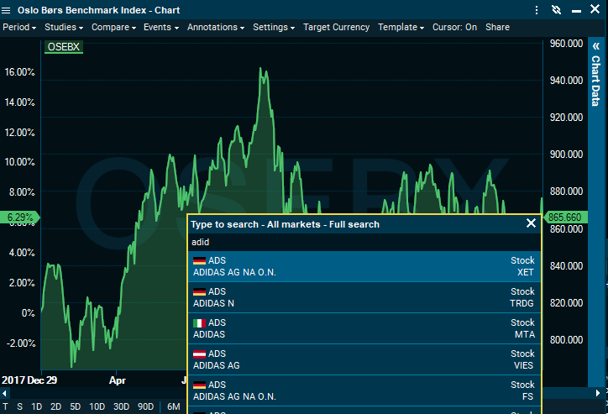Viewport: 608px width, 414px height.
Task: Open the Studies dropdown menu
Action: tap(64, 27)
